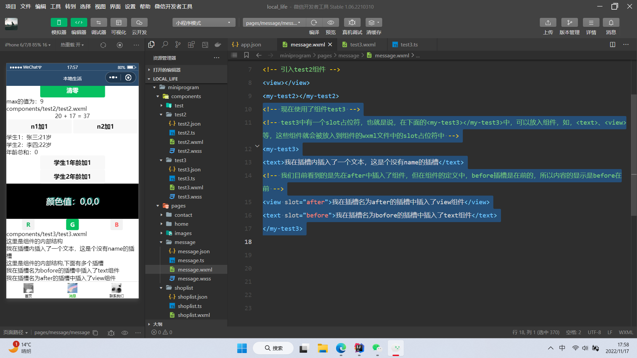Open search in sidebar
This screenshot has height=358, width=637.
click(165, 44)
